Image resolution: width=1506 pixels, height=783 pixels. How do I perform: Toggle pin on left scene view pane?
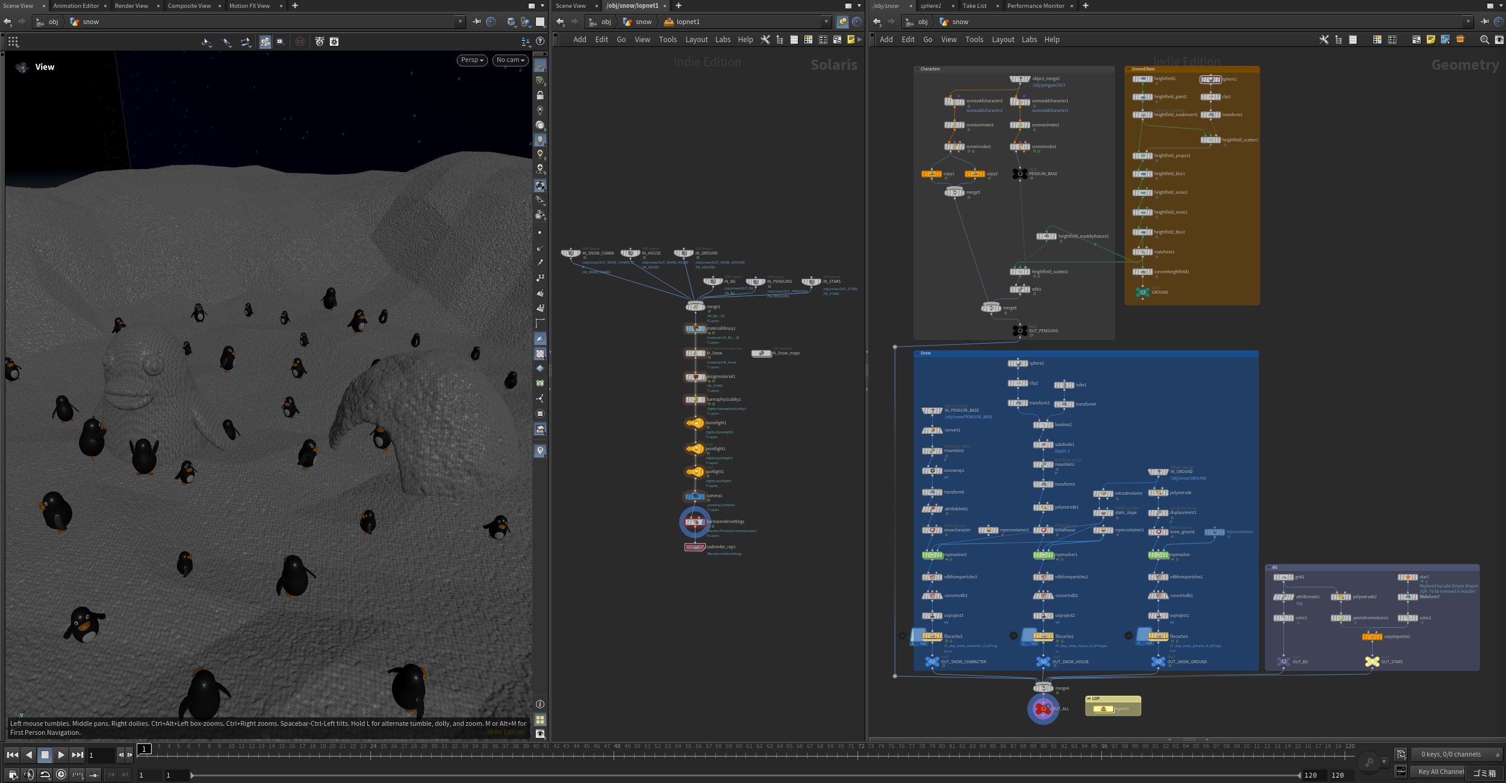click(x=476, y=22)
